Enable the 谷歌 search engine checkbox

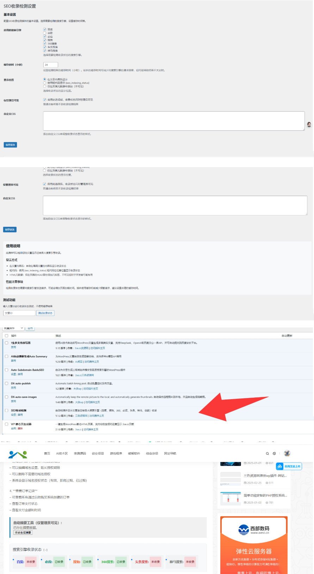tap(45, 33)
